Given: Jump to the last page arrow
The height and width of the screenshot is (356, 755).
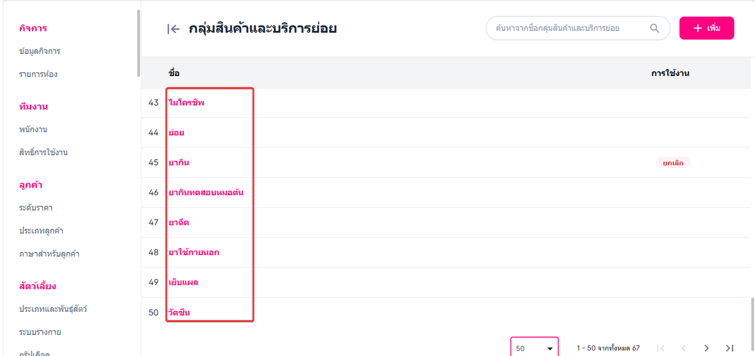Looking at the screenshot, I should click(x=730, y=348).
